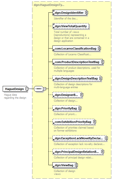Click the dgn:HagueDesignTy... type header

pos(49,5)
